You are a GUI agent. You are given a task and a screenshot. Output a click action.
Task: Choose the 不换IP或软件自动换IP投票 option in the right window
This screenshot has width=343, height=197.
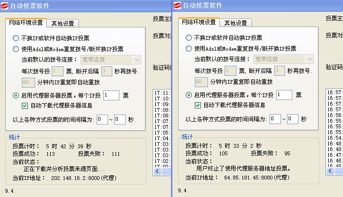click(189, 38)
